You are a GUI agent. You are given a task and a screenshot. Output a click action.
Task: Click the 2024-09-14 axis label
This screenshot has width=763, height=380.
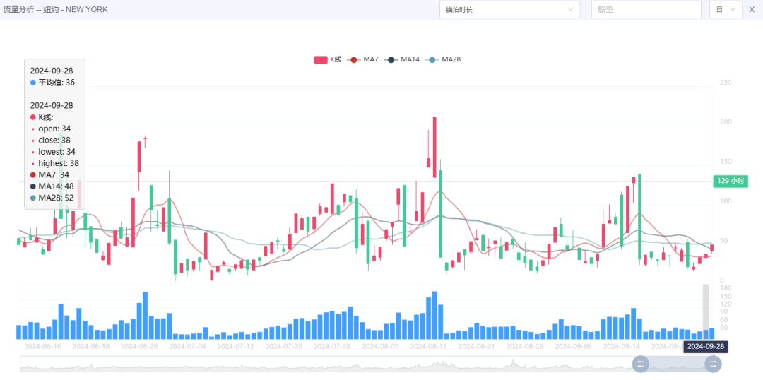coord(621,346)
